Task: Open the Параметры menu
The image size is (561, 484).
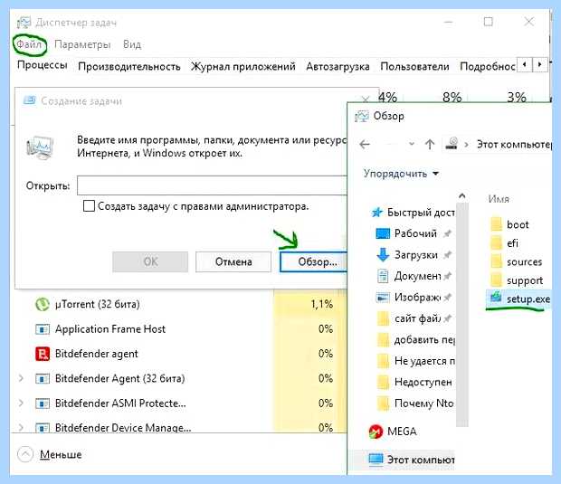Action: [82, 44]
